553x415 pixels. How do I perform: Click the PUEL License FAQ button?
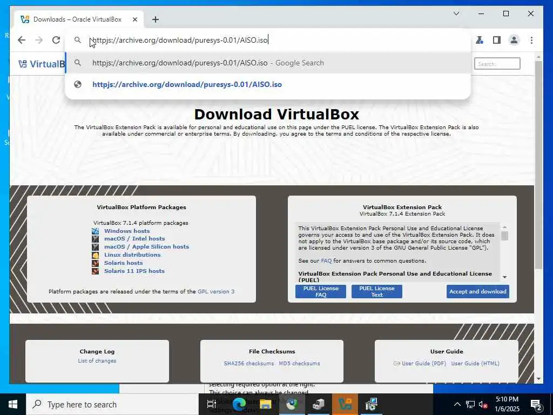[321, 291]
